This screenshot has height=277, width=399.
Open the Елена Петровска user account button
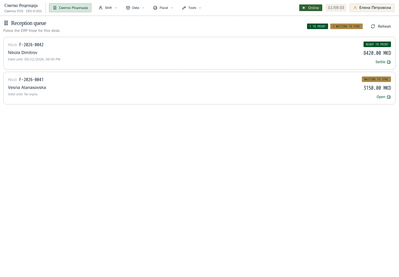click(x=372, y=8)
